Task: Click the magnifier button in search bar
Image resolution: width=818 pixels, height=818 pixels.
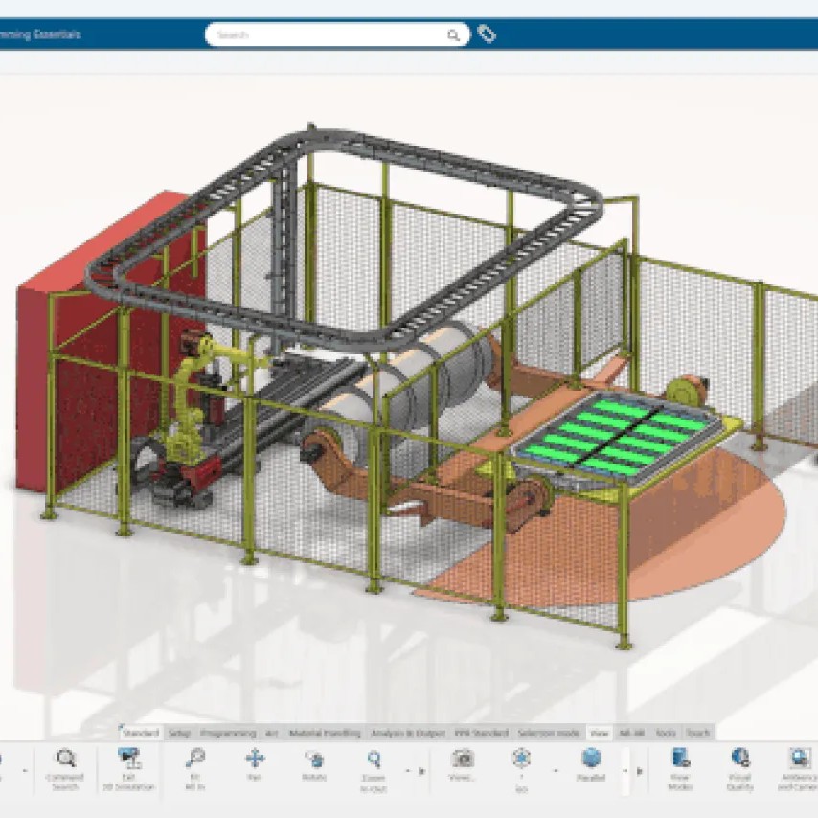Action: [x=453, y=35]
